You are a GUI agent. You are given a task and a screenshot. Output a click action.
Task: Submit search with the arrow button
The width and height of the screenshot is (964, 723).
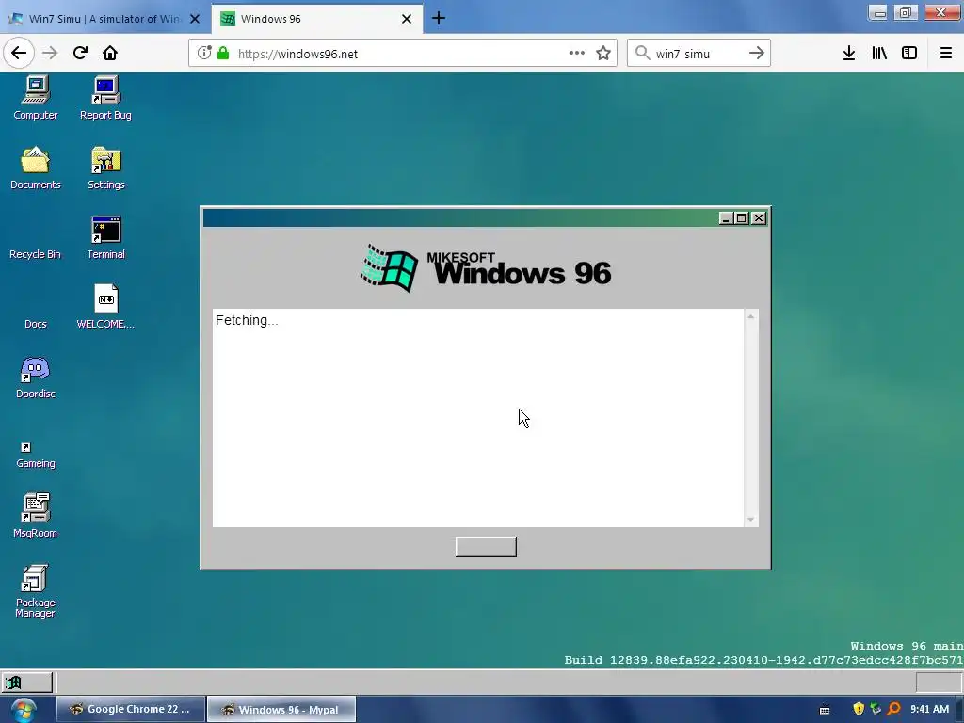757,53
